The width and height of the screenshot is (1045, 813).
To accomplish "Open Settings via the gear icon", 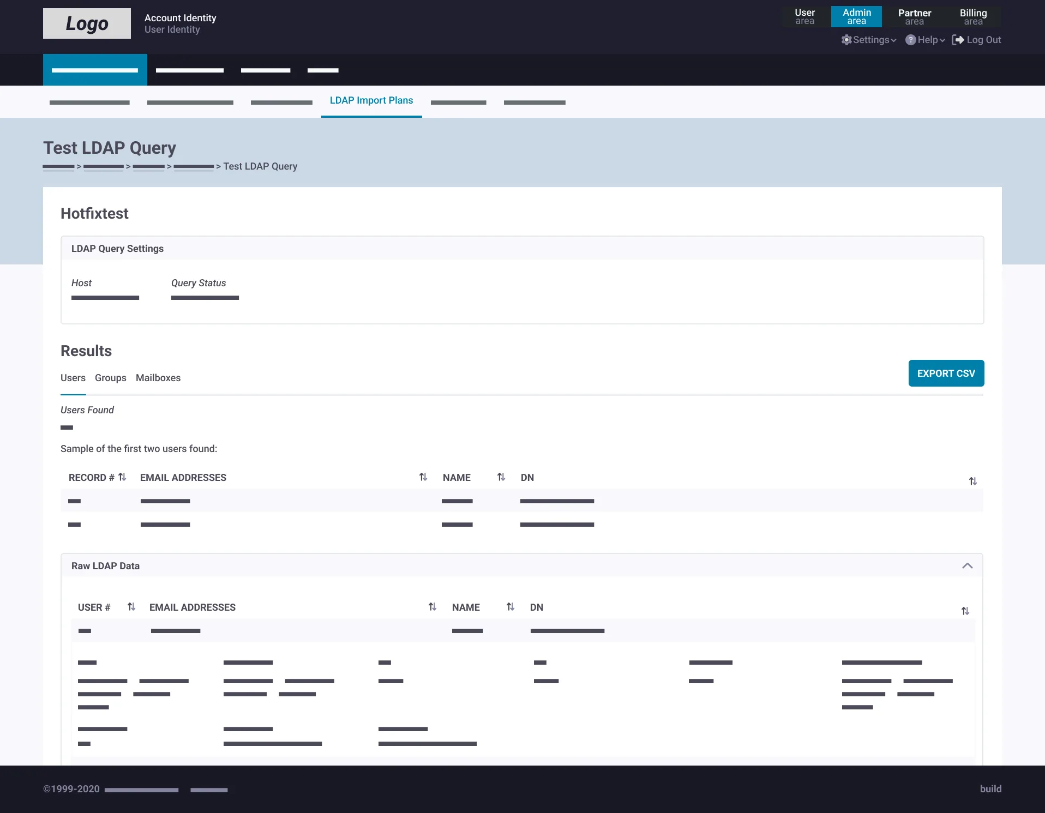I will pos(846,40).
